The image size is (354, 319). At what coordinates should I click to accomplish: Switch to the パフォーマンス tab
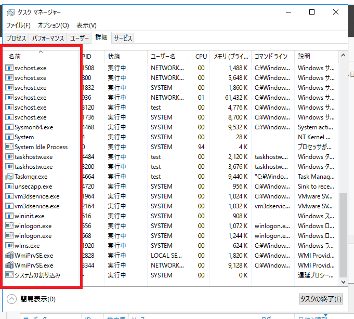[48, 38]
